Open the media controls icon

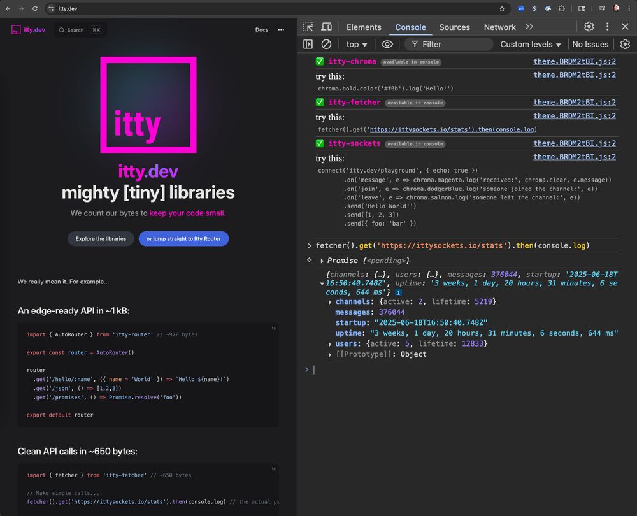point(602,8)
